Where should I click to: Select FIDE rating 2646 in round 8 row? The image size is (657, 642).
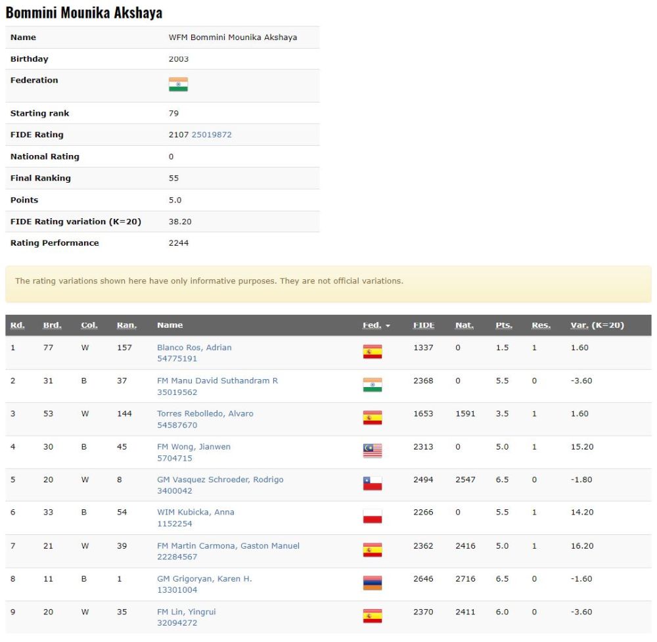[x=423, y=579]
